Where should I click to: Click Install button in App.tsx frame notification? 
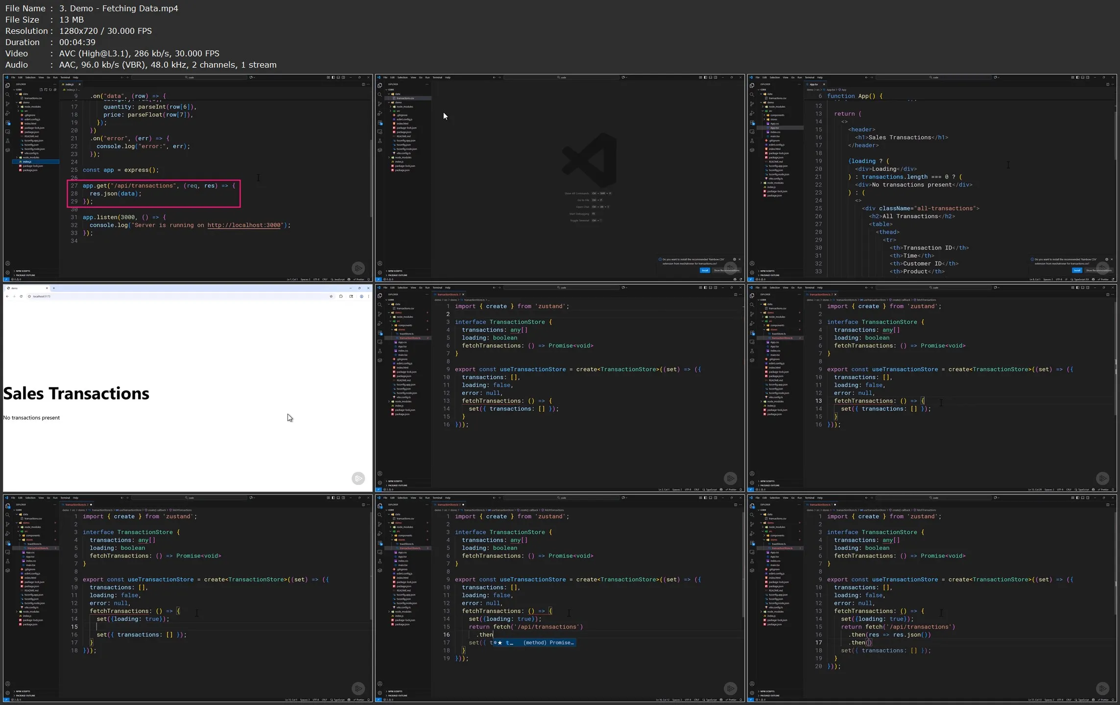[x=1077, y=270]
